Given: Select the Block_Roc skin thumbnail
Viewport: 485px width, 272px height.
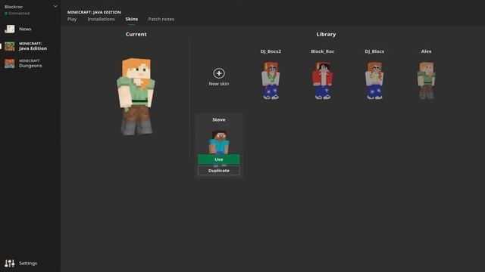Looking at the screenshot, I should (x=323, y=81).
